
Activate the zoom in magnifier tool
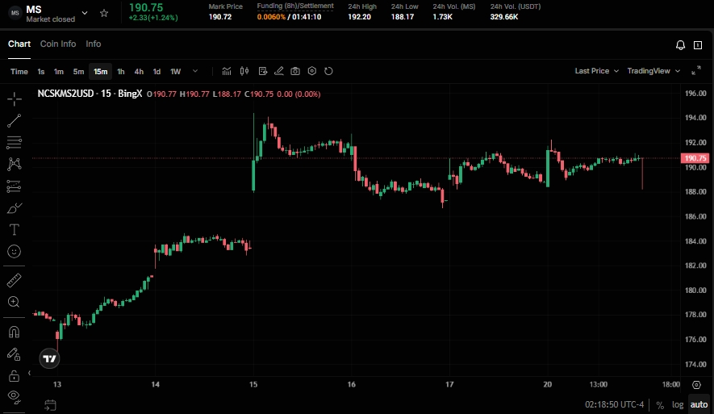point(14,302)
